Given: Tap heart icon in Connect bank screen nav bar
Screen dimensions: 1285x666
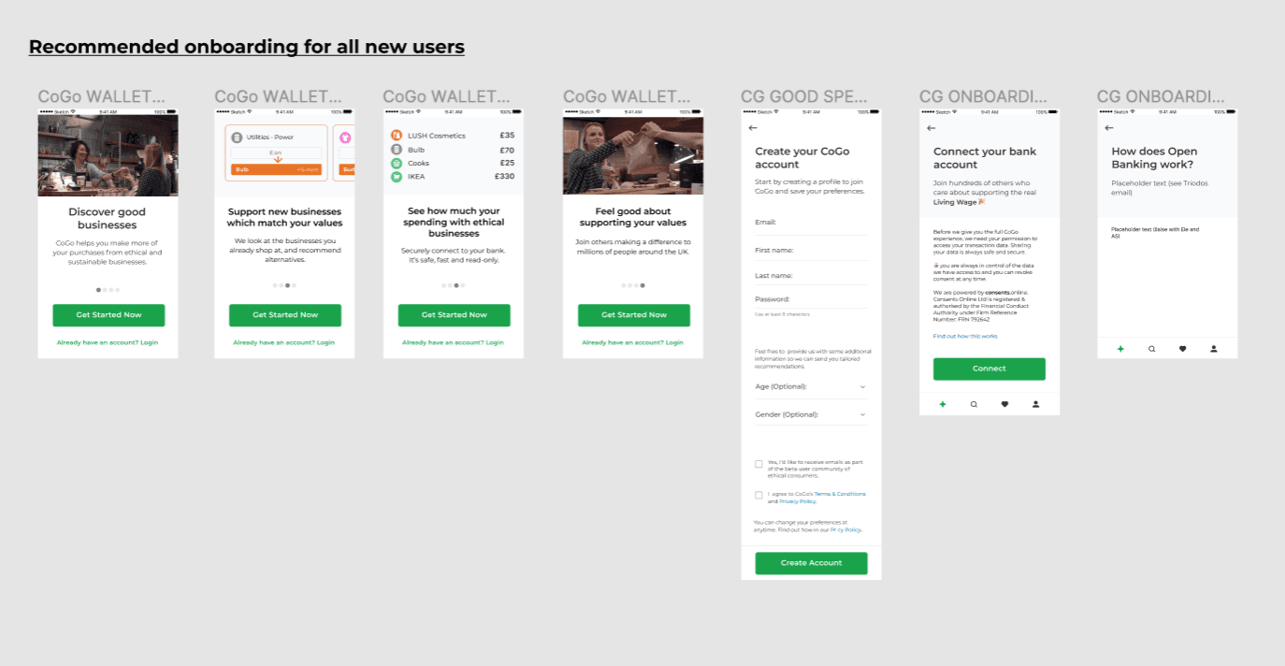Looking at the screenshot, I should (1004, 404).
